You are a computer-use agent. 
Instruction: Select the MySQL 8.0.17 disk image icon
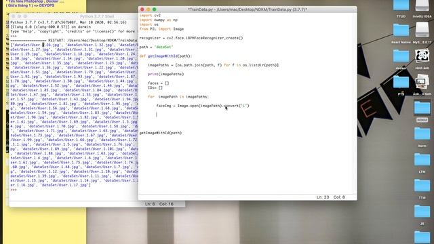[422, 30]
